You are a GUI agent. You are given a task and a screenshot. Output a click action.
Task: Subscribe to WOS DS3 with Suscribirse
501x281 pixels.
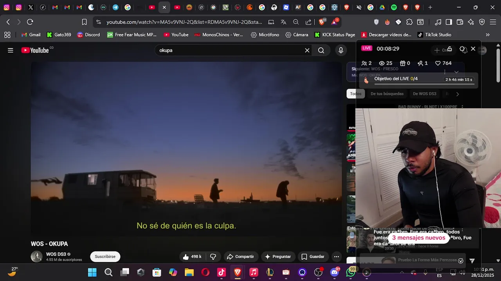(105, 256)
